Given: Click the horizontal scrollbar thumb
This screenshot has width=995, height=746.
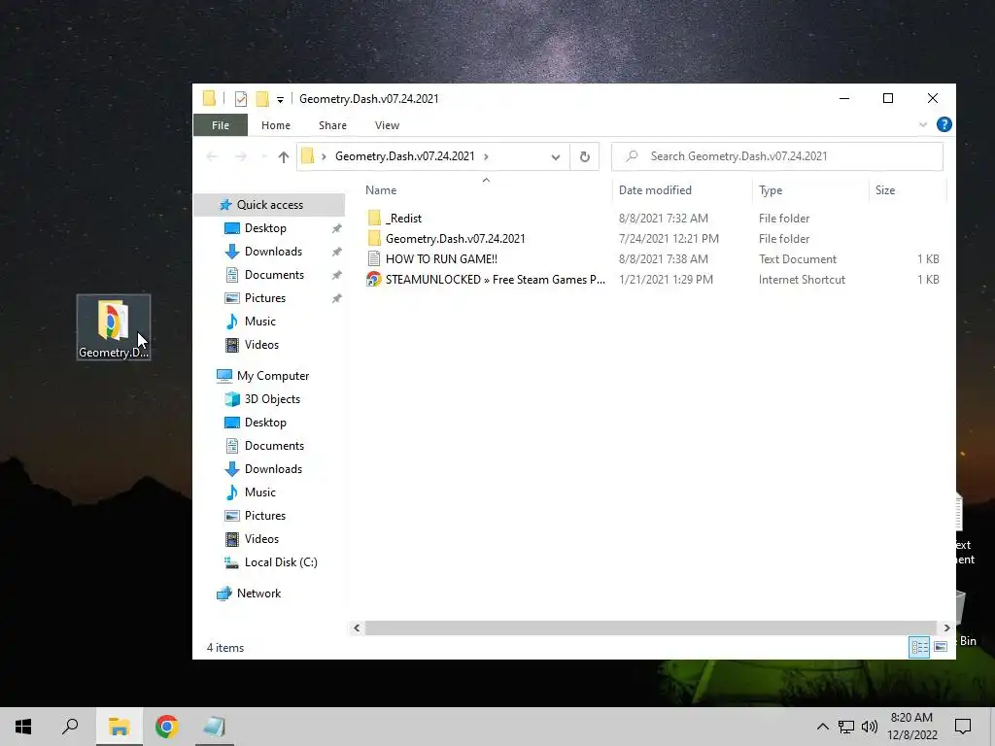Looking at the screenshot, I should point(650,628).
